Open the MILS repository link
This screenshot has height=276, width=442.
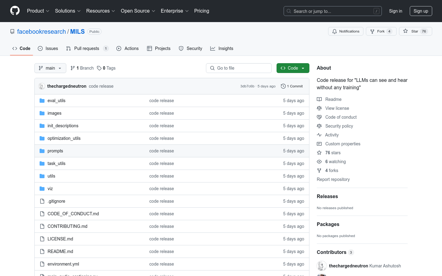point(77,32)
